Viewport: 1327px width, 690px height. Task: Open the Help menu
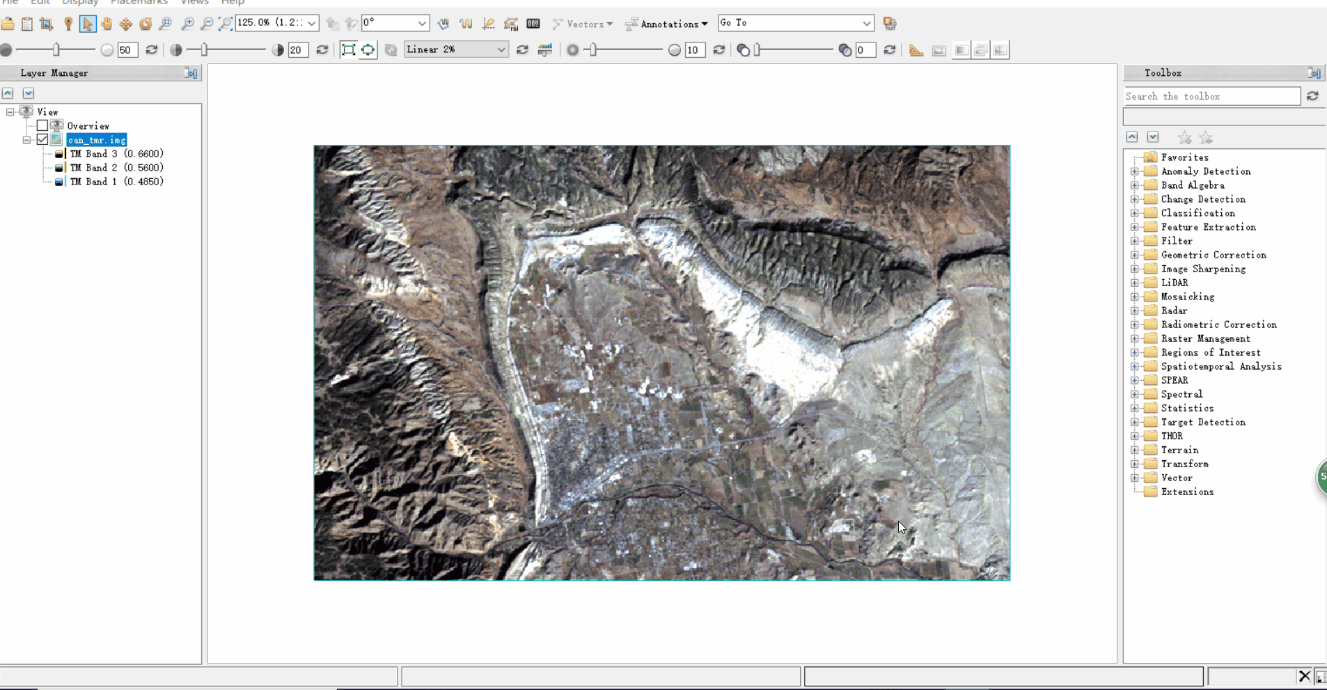[x=233, y=3]
